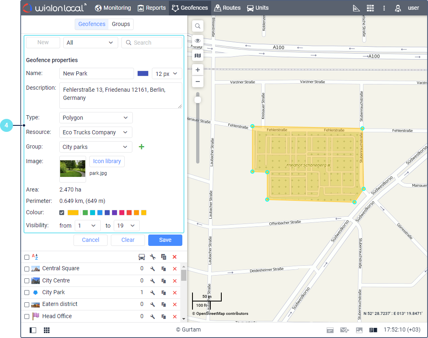
Task: Copy the City Park geofence
Action: click(x=164, y=293)
